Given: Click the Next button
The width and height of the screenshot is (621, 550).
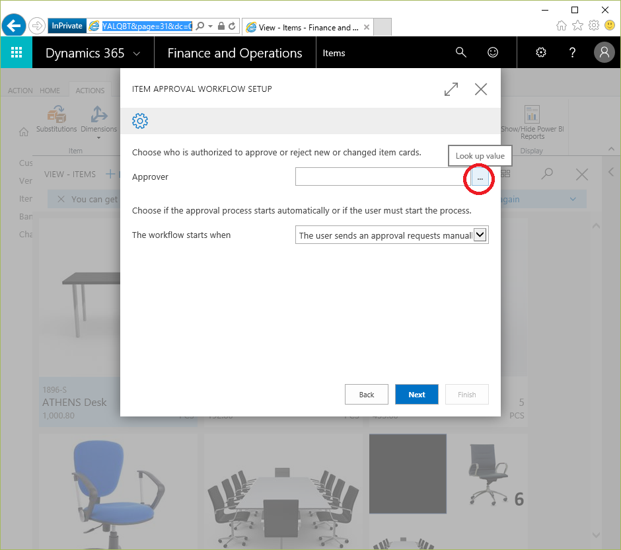Looking at the screenshot, I should click(416, 395).
